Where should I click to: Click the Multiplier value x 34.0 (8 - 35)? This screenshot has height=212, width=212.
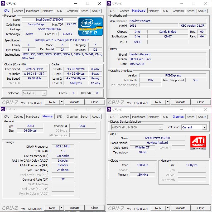click(x=34, y=74)
